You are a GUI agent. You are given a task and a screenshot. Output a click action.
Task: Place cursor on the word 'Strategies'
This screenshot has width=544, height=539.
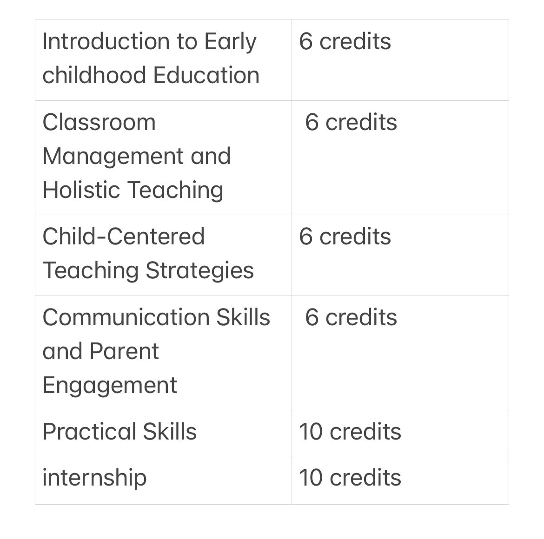coord(200,270)
